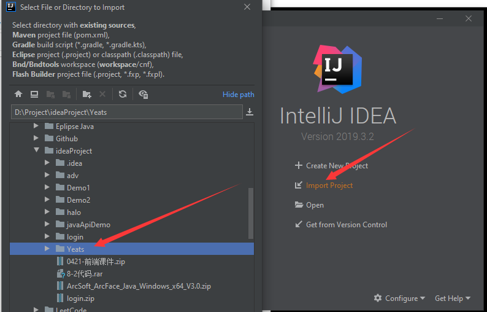Select the Github folder name
This screenshot has width=487, height=312.
tap(67, 138)
